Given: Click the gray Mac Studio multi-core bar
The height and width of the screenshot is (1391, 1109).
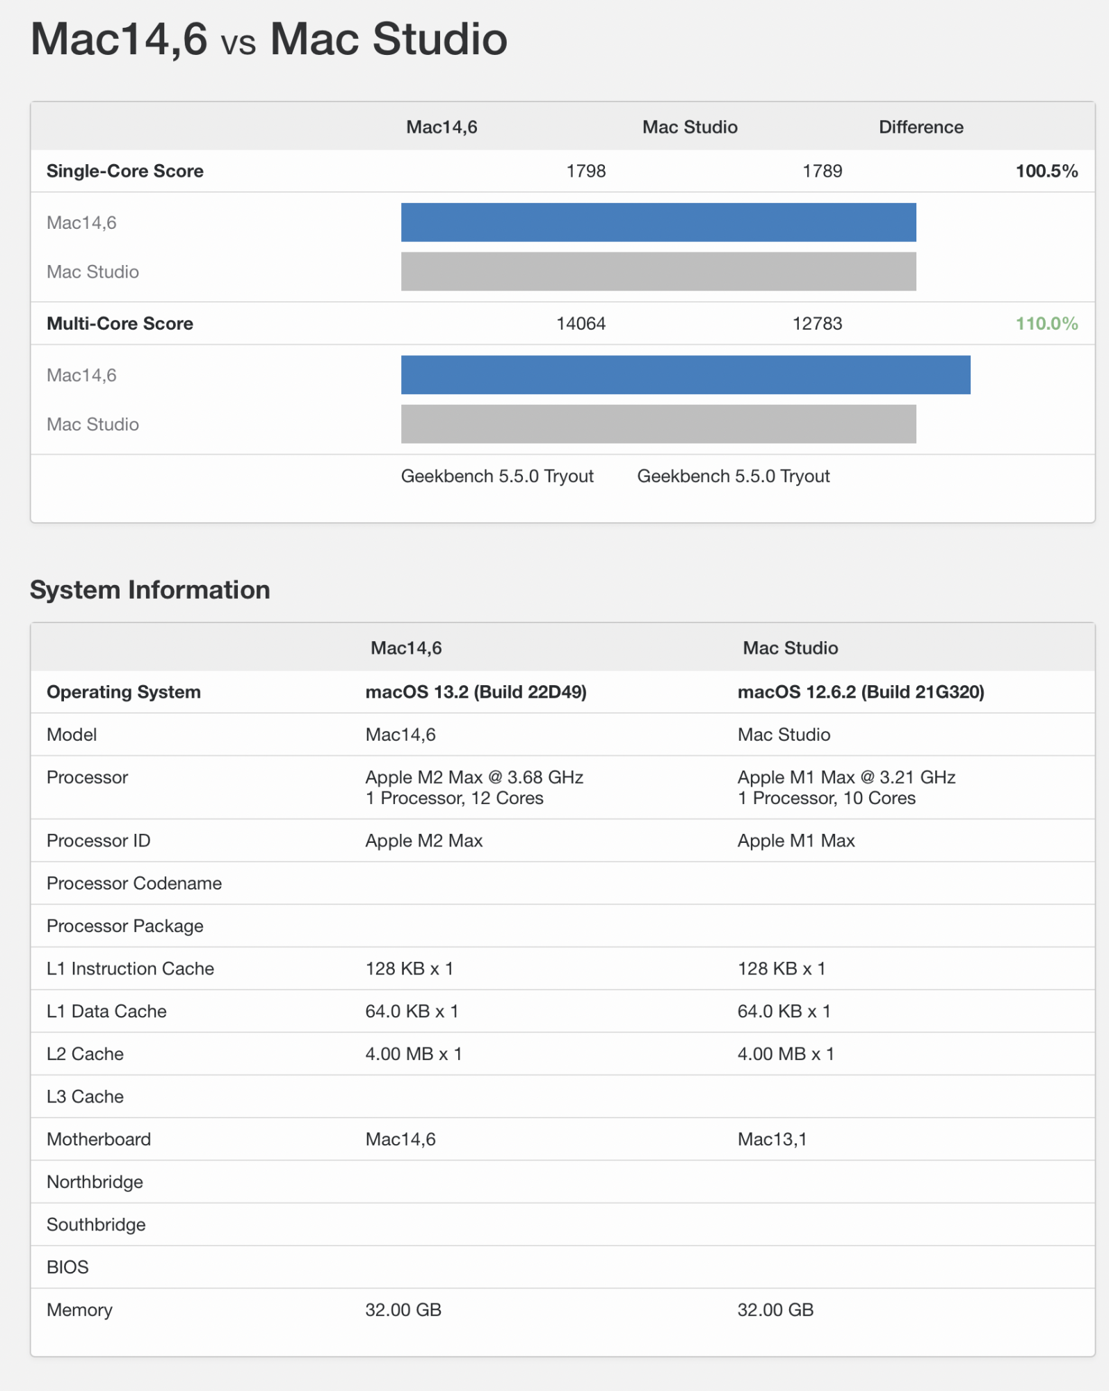Looking at the screenshot, I should coord(658,424).
